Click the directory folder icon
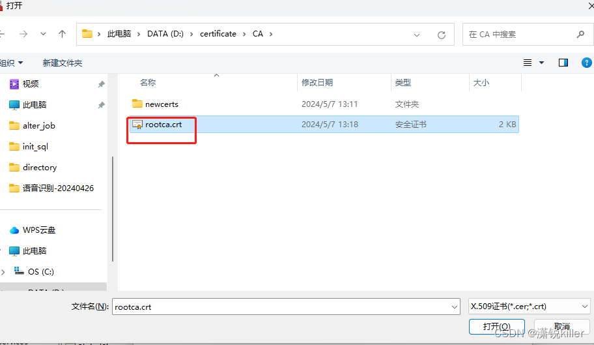Image resolution: width=594 pixels, height=345 pixels. pos(14,167)
